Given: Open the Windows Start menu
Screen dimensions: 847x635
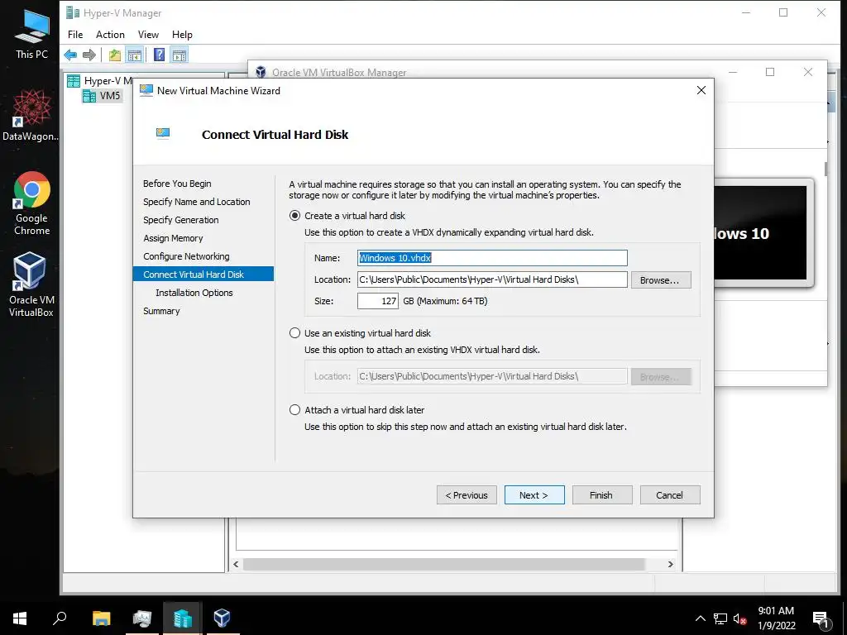Looking at the screenshot, I should pos(20,618).
